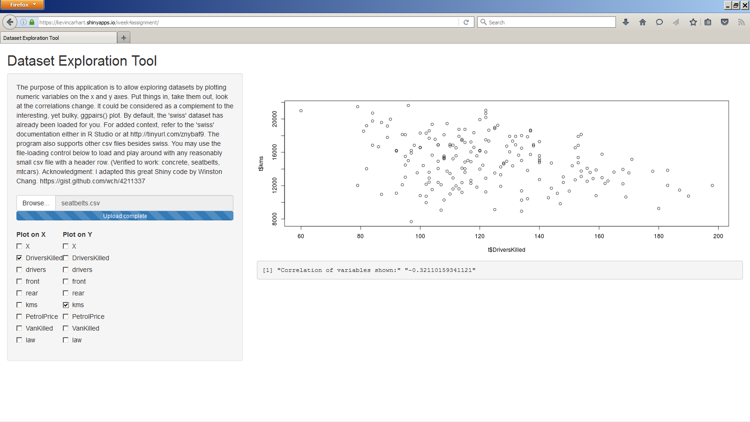Reload the current page
Viewport: 750px width, 422px height.
[x=466, y=22]
